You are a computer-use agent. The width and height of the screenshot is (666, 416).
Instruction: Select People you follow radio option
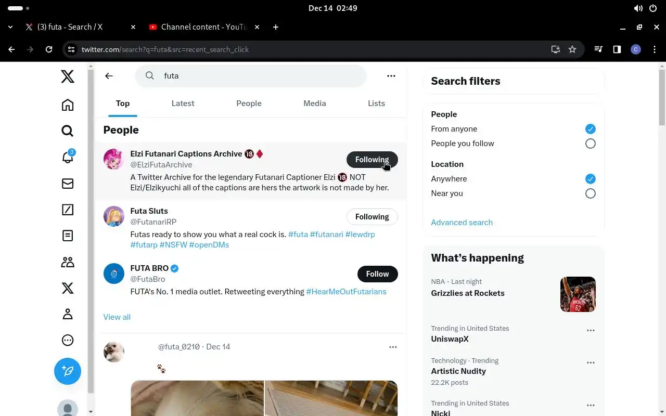[590, 144]
